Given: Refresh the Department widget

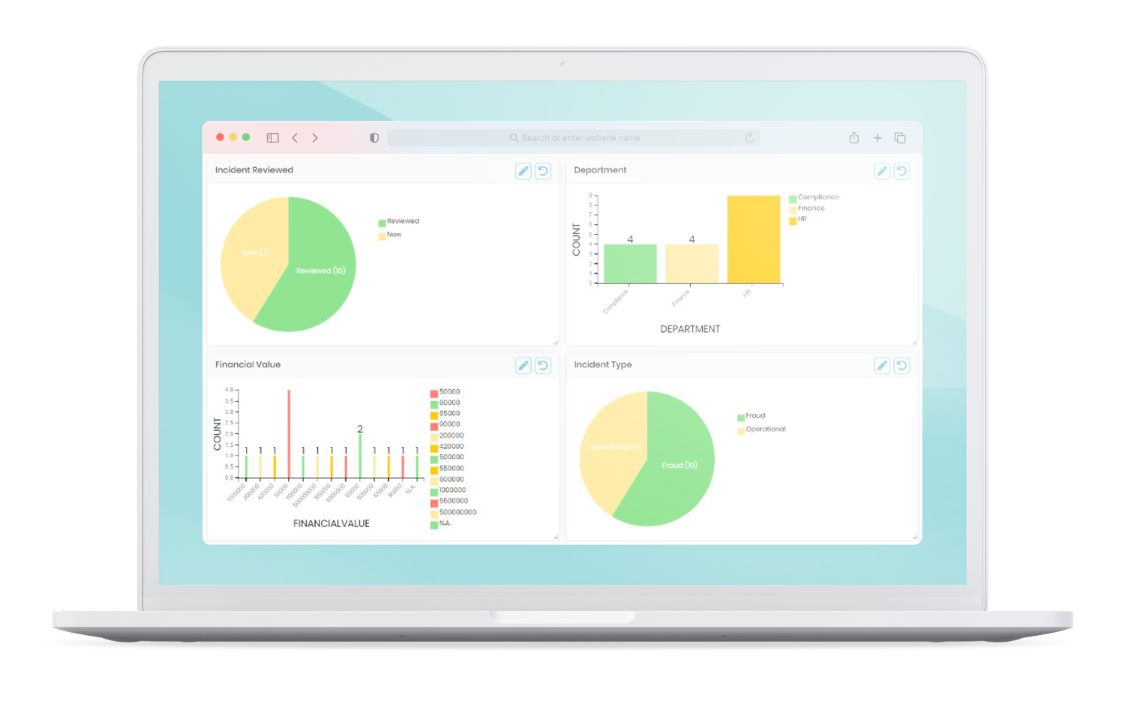Looking at the screenshot, I should [901, 171].
